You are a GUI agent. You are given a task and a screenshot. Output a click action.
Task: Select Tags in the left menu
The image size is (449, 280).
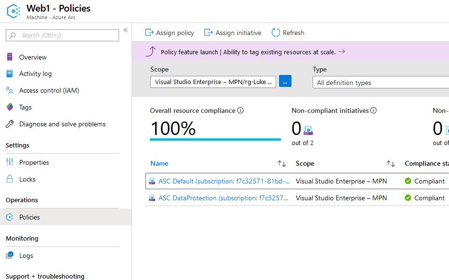click(25, 108)
